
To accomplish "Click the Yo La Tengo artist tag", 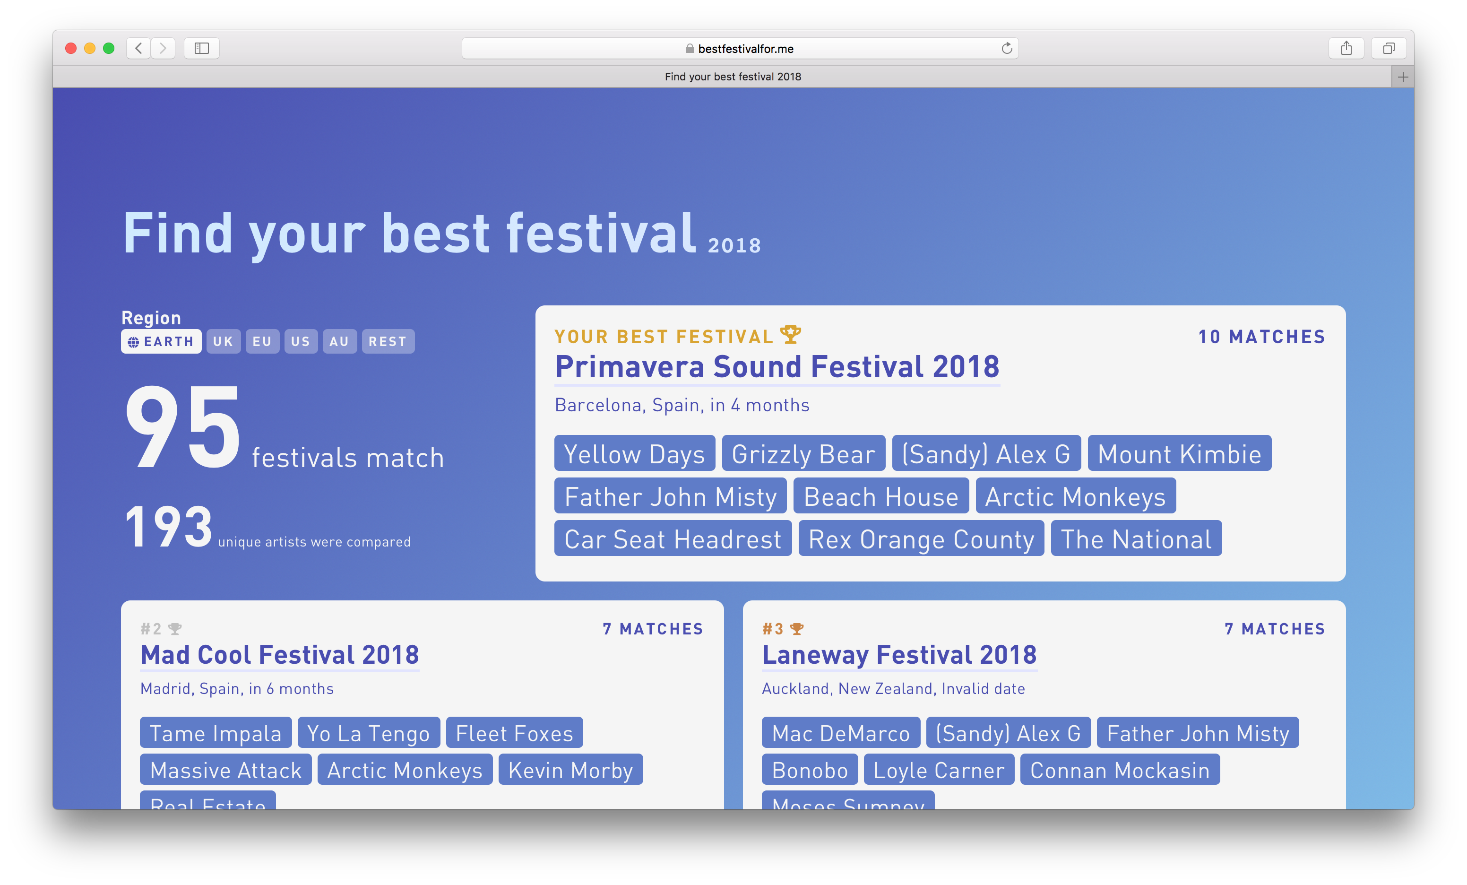I will pyautogui.click(x=369, y=733).
